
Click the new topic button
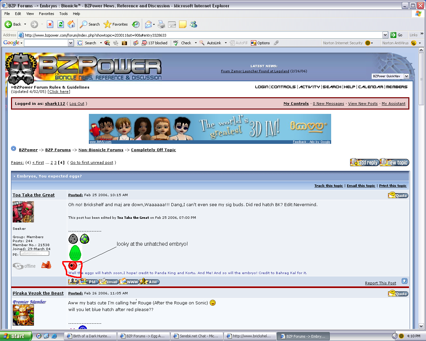[x=395, y=162]
